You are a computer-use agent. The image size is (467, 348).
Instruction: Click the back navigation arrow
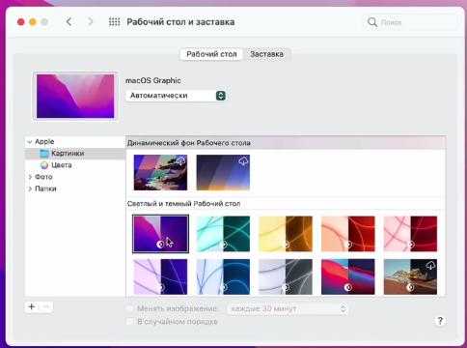pyautogui.click(x=69, y=22)
